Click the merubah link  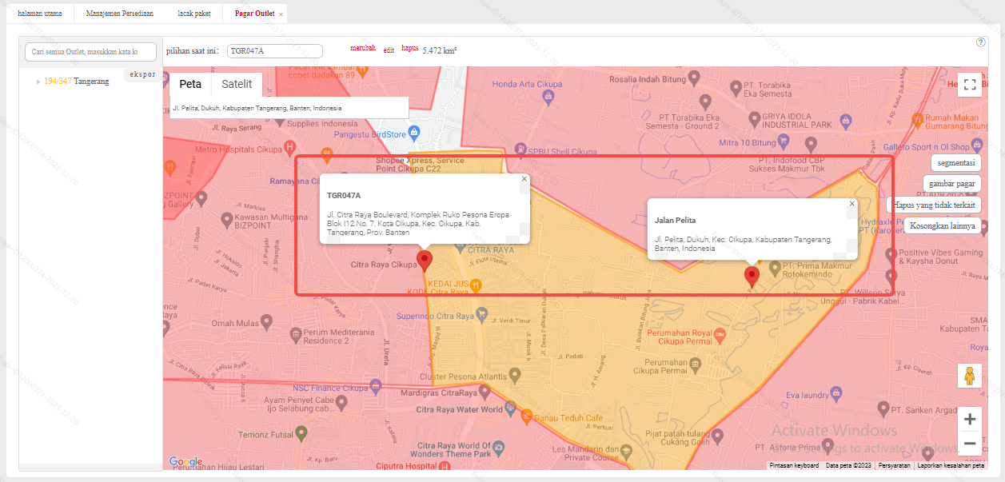[x=363, y=48]
